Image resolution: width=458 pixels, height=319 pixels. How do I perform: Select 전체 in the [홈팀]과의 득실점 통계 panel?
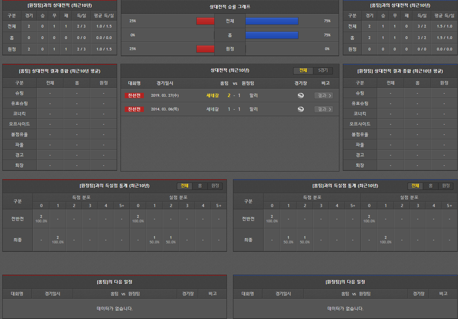pos(415,186)
